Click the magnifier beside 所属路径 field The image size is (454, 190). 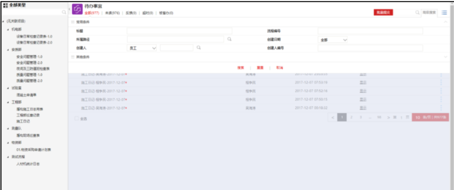click(x=229, y=39)
